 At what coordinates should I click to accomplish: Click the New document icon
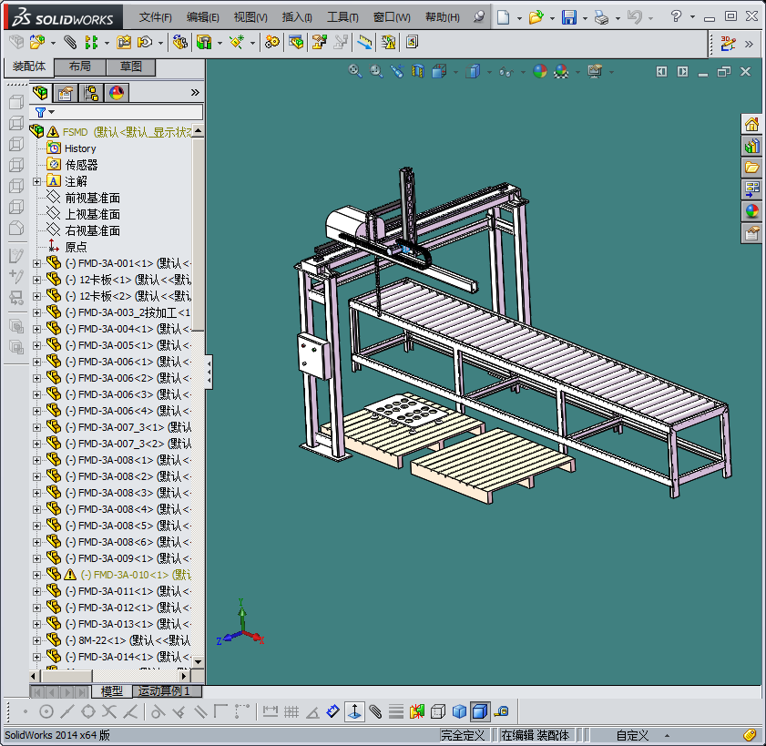tap(504, 17)
